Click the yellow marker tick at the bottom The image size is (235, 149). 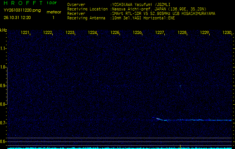(x=180, y=146)
